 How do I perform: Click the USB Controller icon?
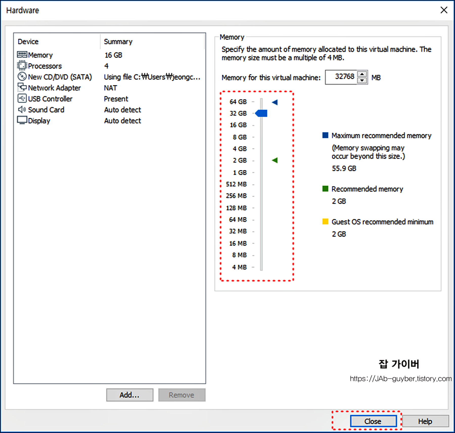click(22, 98)
